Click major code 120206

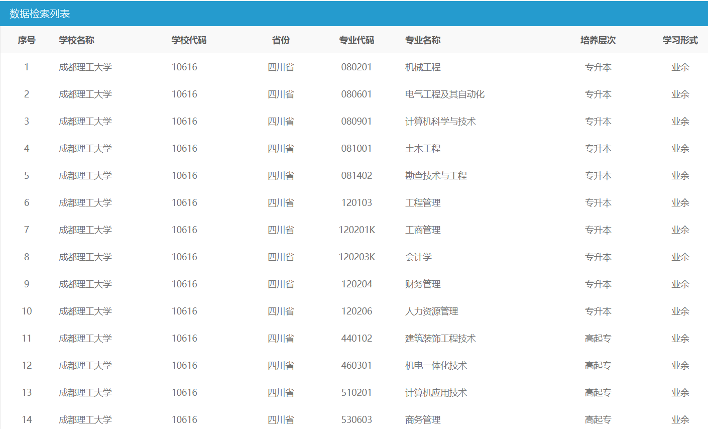coord(357,311)
